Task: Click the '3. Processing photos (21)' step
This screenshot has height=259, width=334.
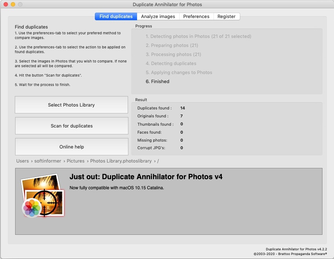Action: (173, 55)
